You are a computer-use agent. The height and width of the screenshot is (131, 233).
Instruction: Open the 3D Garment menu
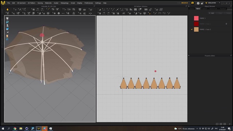pyautogui.click(x=21, y=3)
